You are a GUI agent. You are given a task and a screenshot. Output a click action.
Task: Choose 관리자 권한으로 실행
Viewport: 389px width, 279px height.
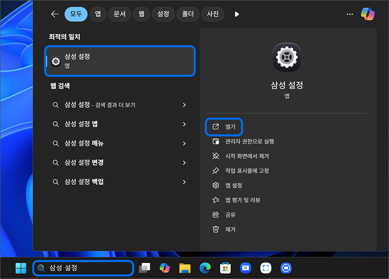243,141
